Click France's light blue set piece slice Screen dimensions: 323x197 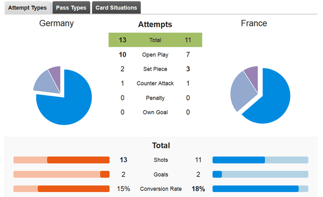(x=241, y=92)
